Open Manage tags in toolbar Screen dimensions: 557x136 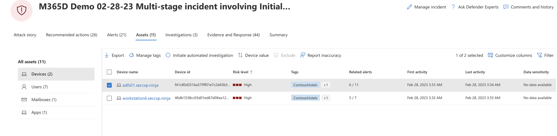coord(145,55)
